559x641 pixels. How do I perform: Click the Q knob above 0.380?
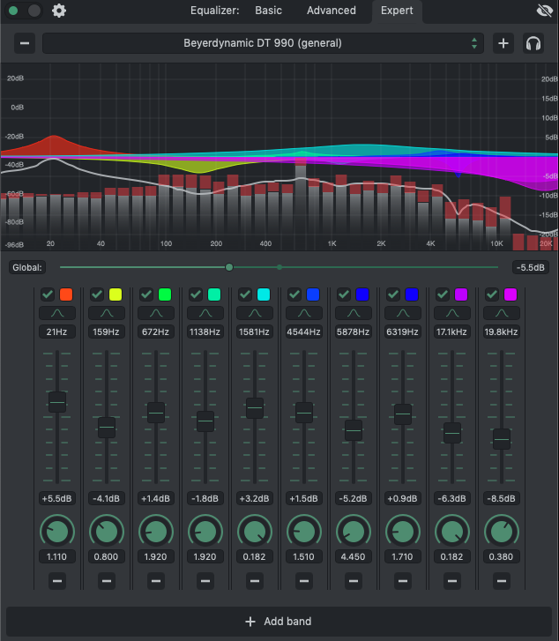502,532
